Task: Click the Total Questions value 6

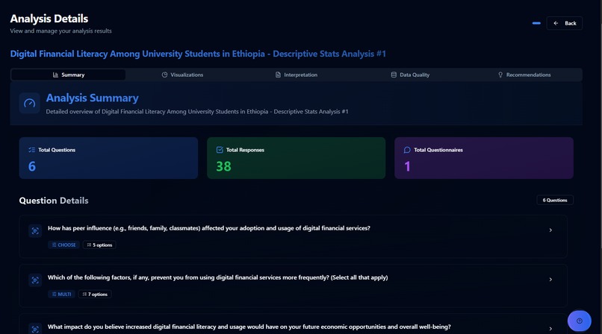Action: click(x=32, y=166)
